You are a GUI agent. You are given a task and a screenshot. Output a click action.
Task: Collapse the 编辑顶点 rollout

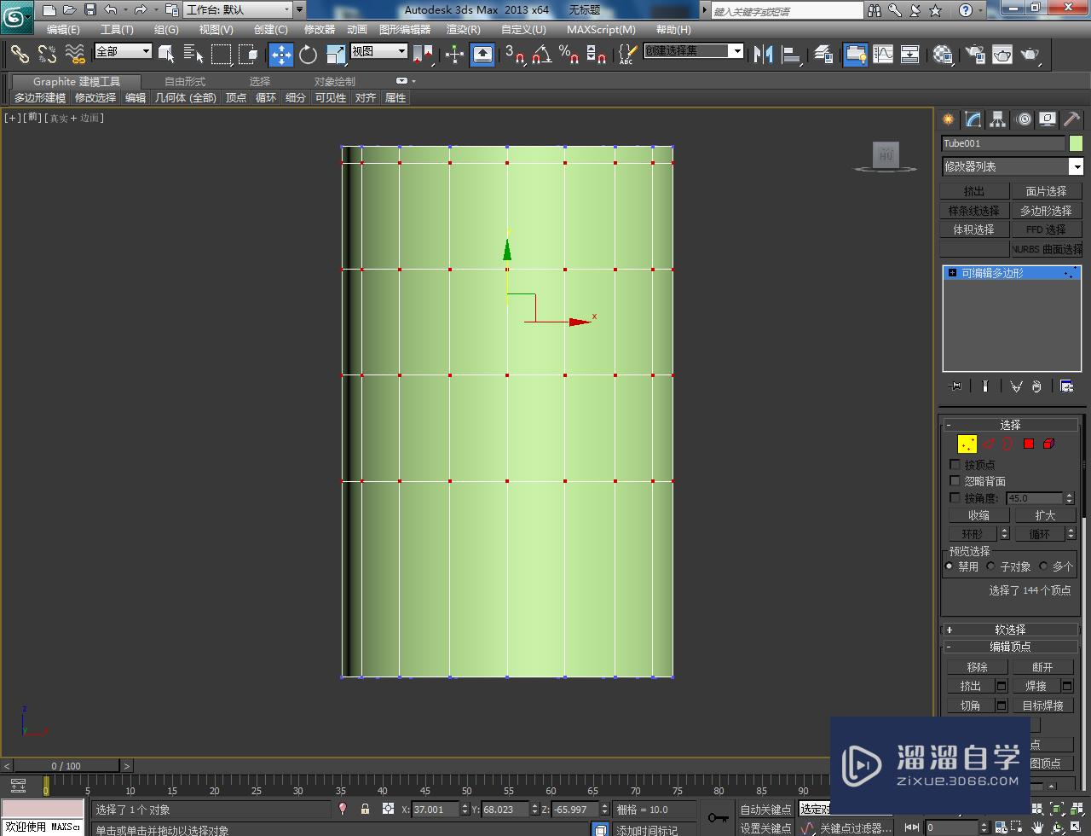(x=1010, y=647)
